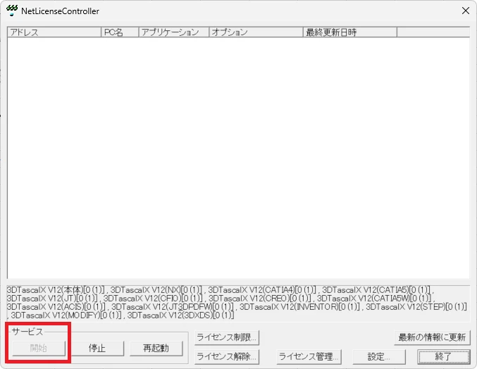This screenshot has height=369, width=477.
Task: Click the empty rightmost column header
Action: coord(433,32)
